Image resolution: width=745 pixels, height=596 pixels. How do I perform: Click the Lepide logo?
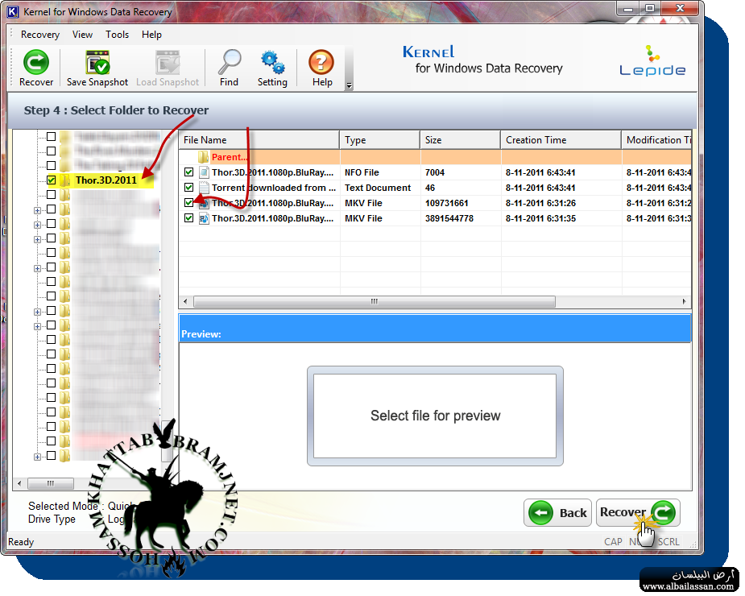pyautogui.click(x=653, y=61)
